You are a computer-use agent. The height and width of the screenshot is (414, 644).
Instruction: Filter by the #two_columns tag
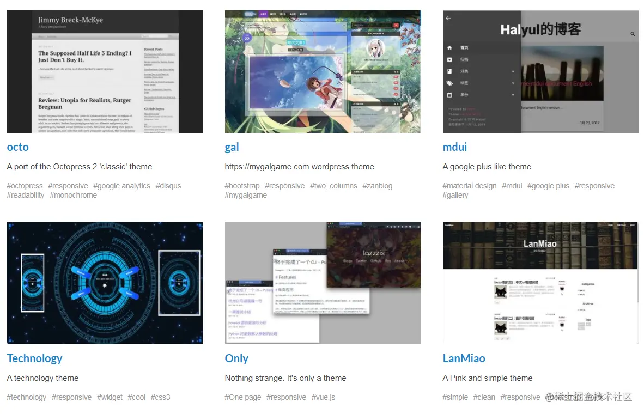(333, 186)
